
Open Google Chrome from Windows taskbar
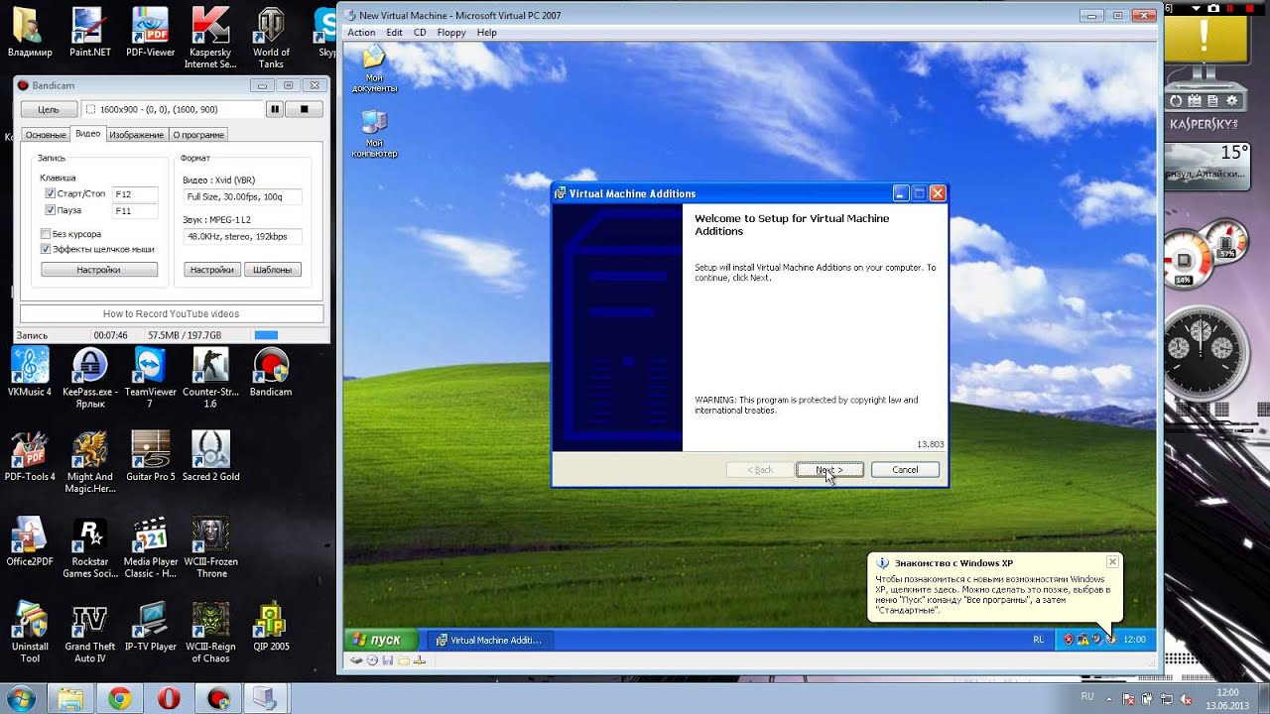[x=119, y=698]
